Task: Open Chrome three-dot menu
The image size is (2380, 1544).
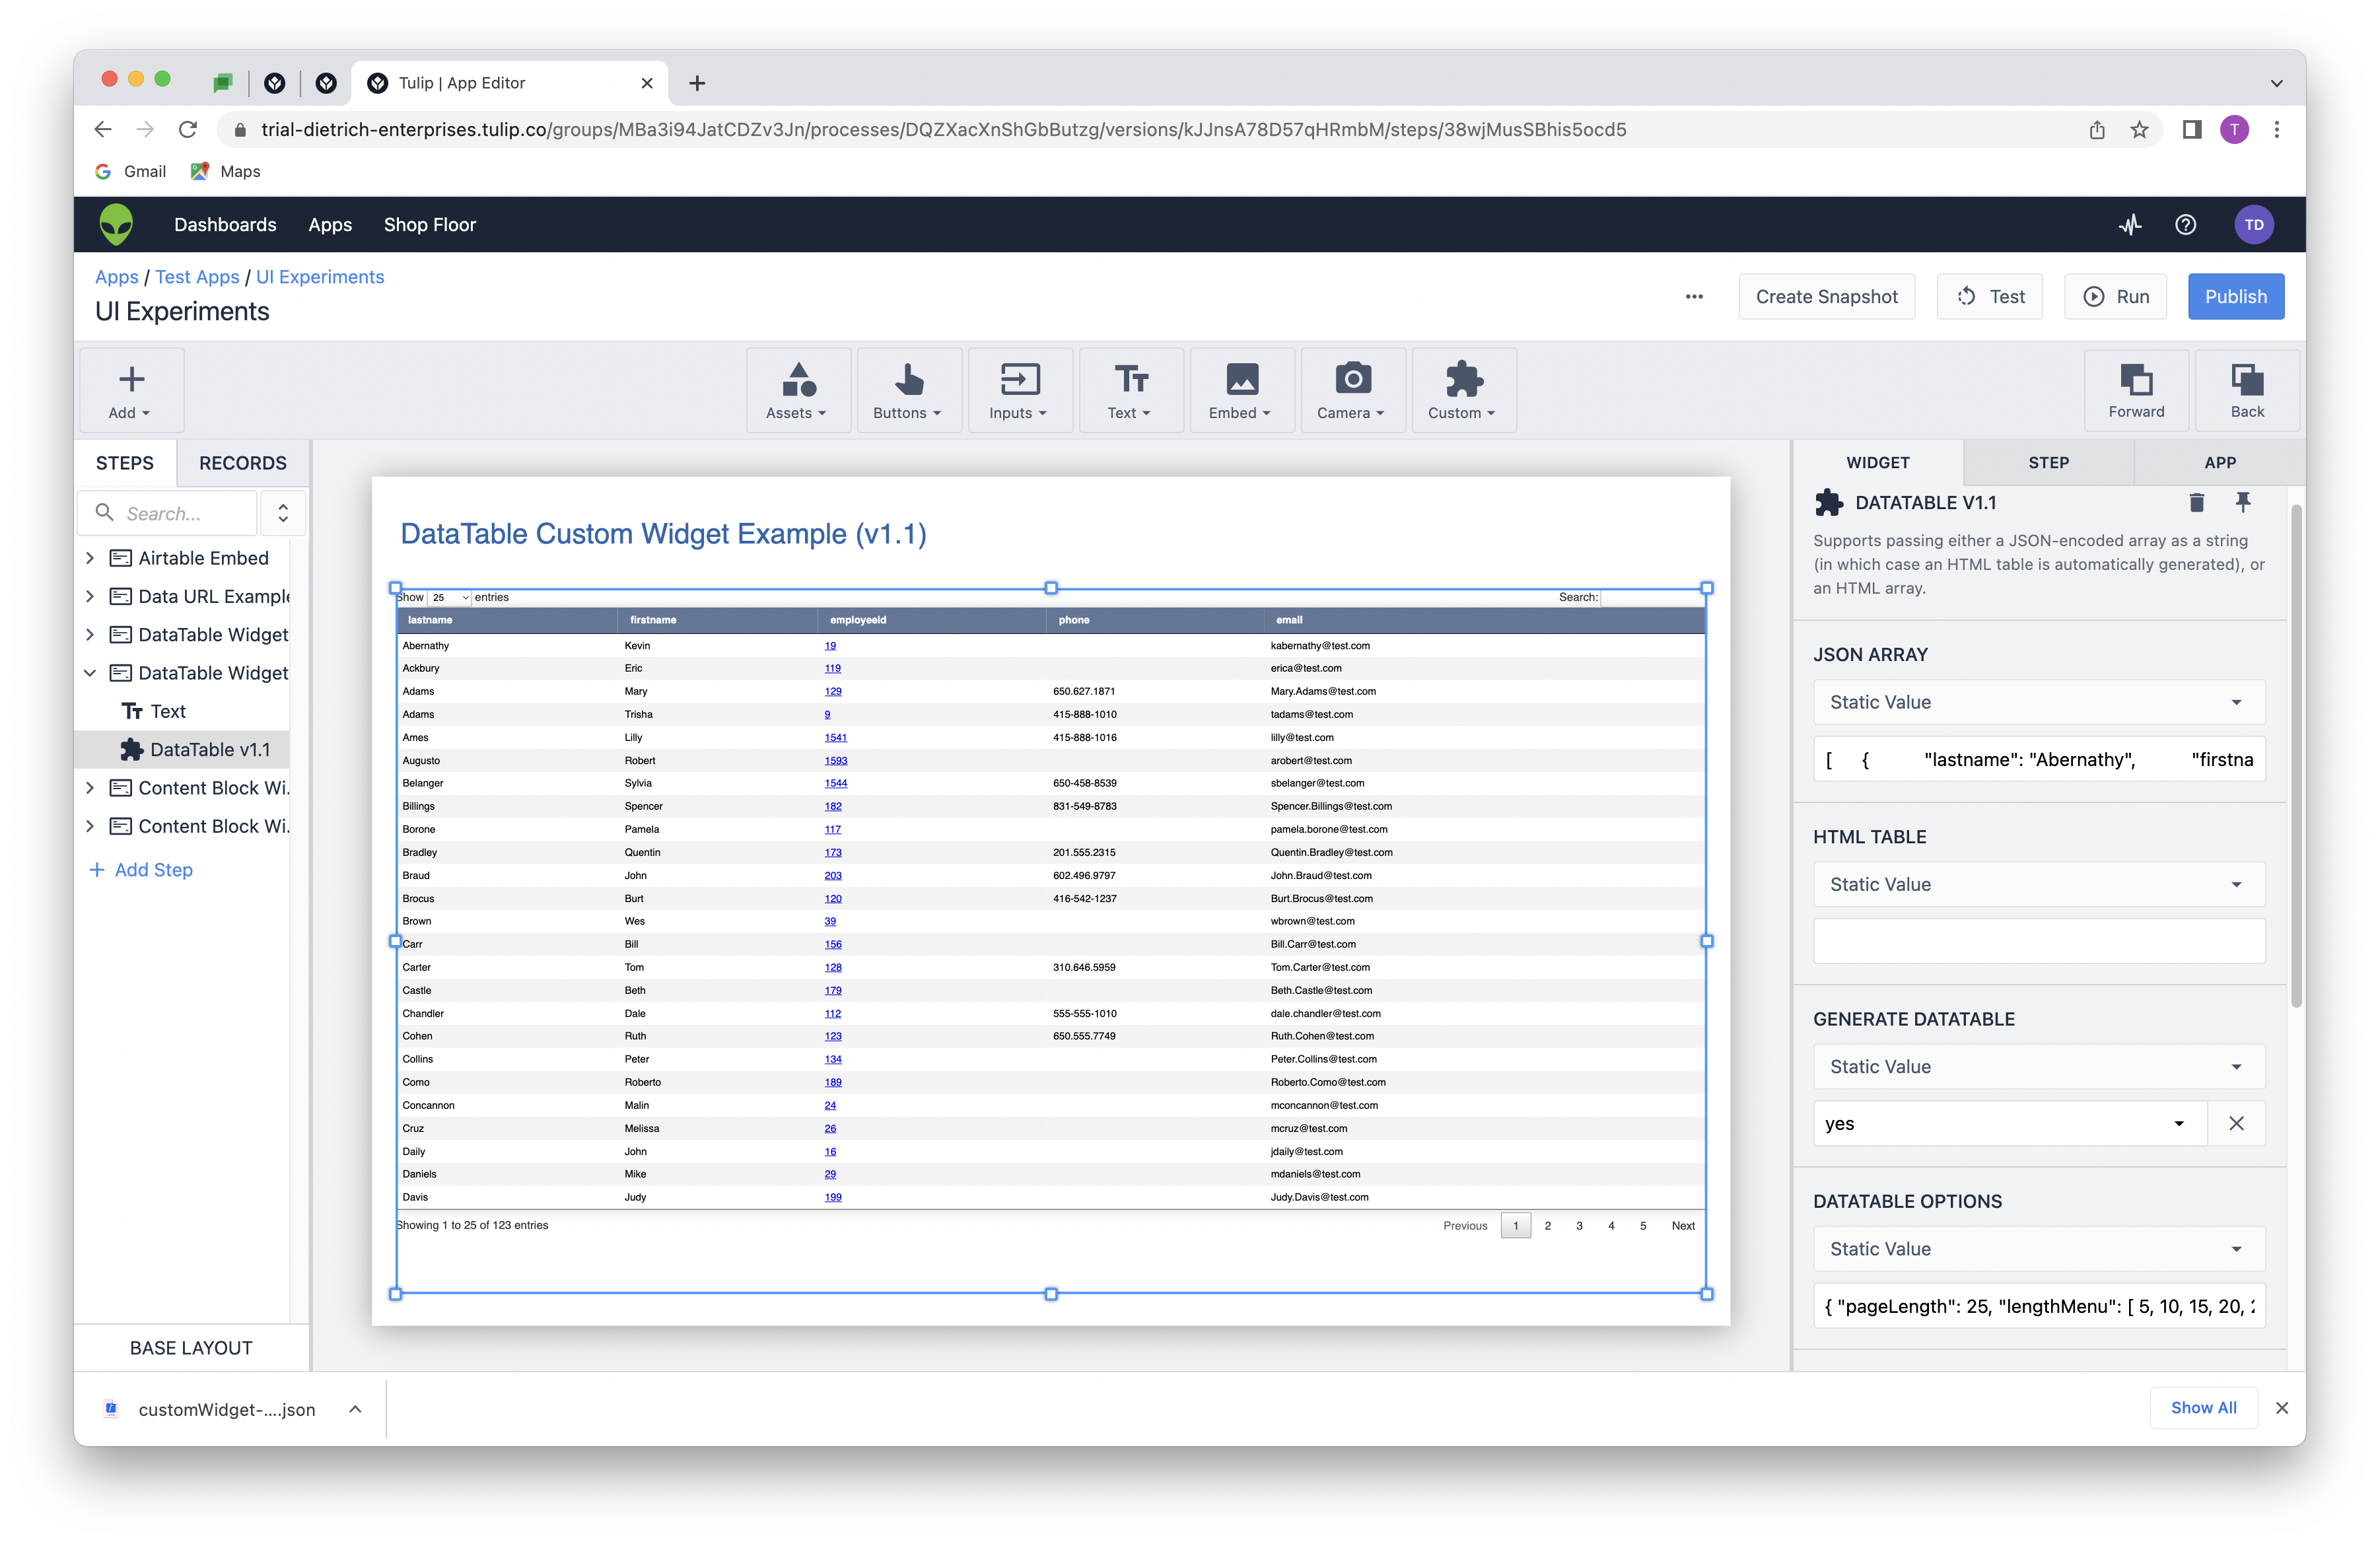Action: point(2277,129)
